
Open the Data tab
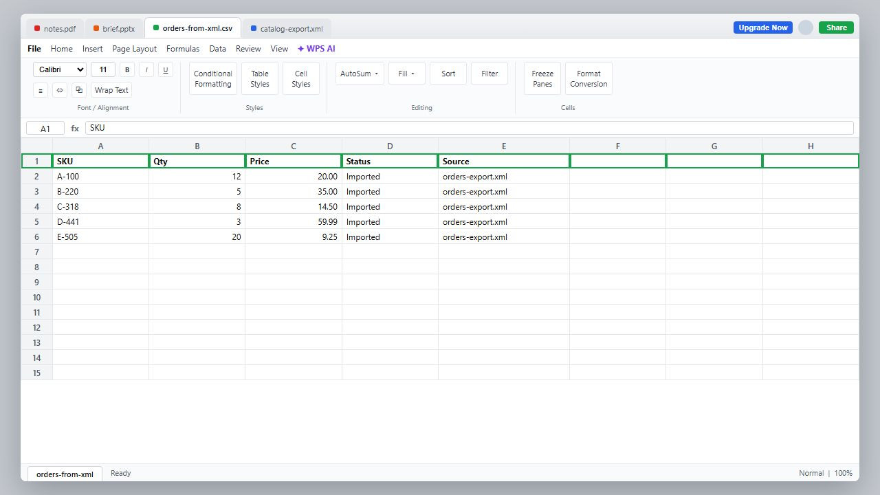pyautogui.click(x=218, y=49)
